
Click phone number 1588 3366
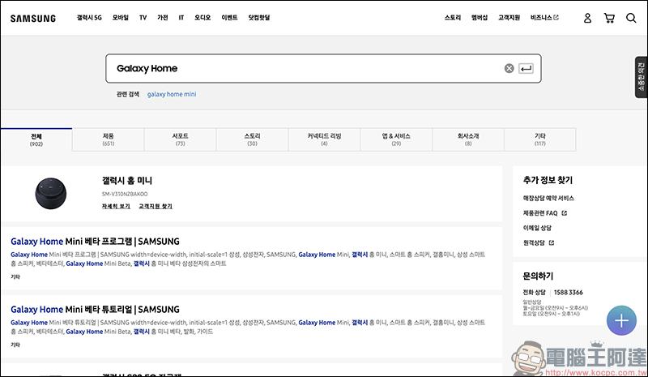[569, 293]
